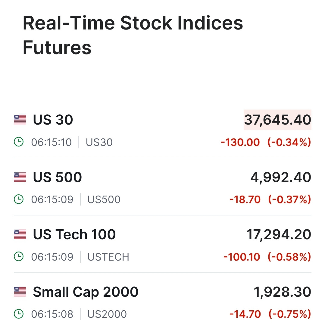Screen dimensions: 325x328
Task: Select the -130.00 (-0.34%) change text
Action: pos(266,142)
